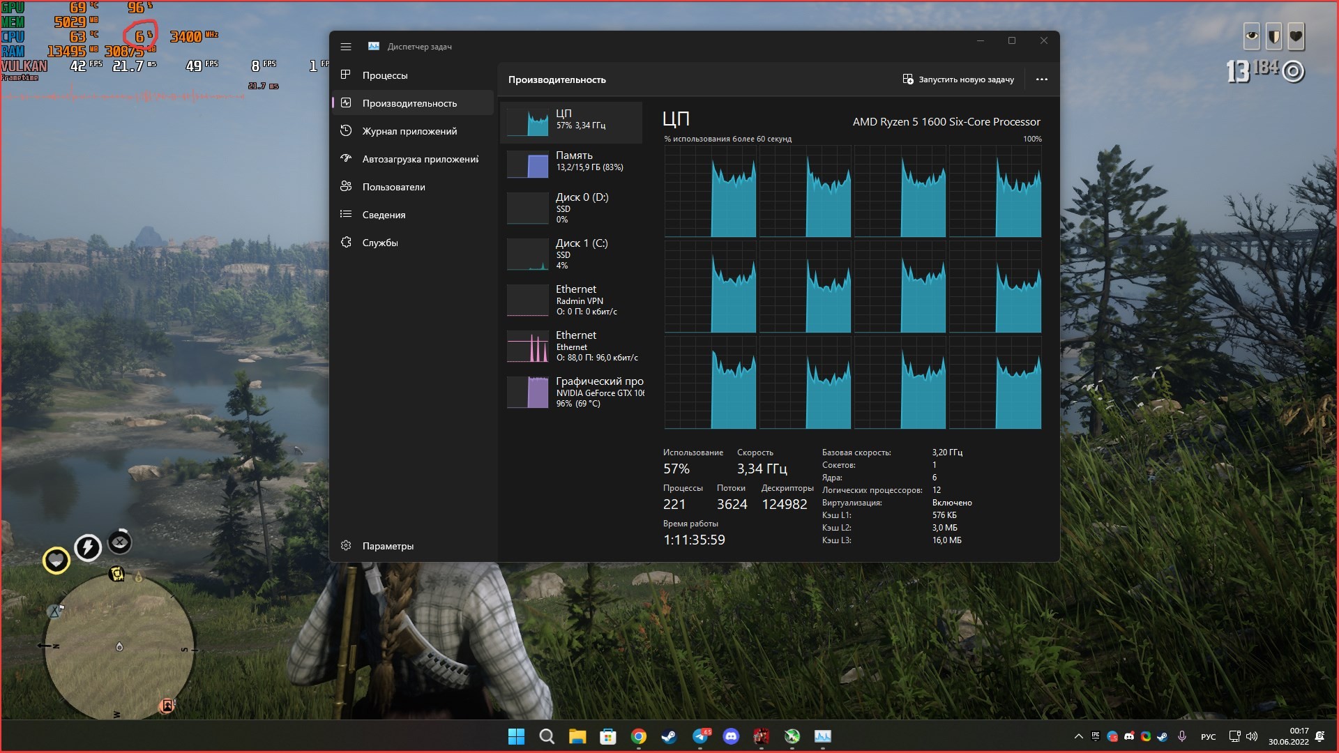Click the Службы puzzle-gear icon

(345, 242)
